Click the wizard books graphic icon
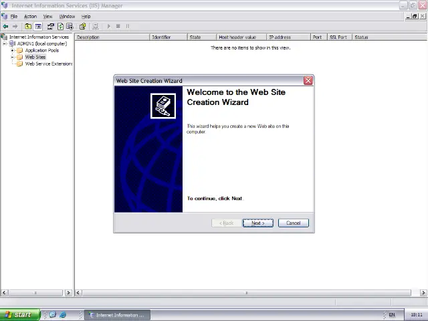The height and width of the screenshot is (321, 428). [x=163, y=106]
